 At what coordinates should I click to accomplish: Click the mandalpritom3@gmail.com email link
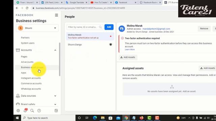coord(156,29)
